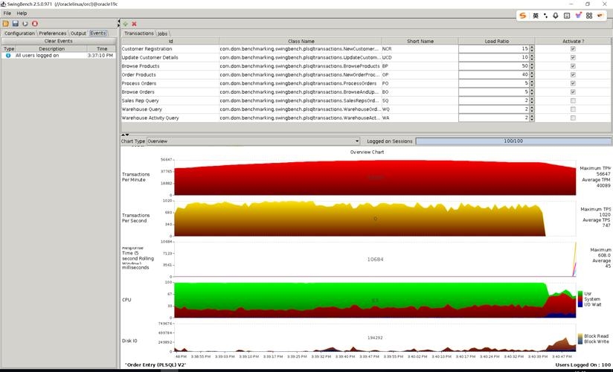Uncheck Activate for Customer Registration
613x372 pixels.
coord(572,49)
